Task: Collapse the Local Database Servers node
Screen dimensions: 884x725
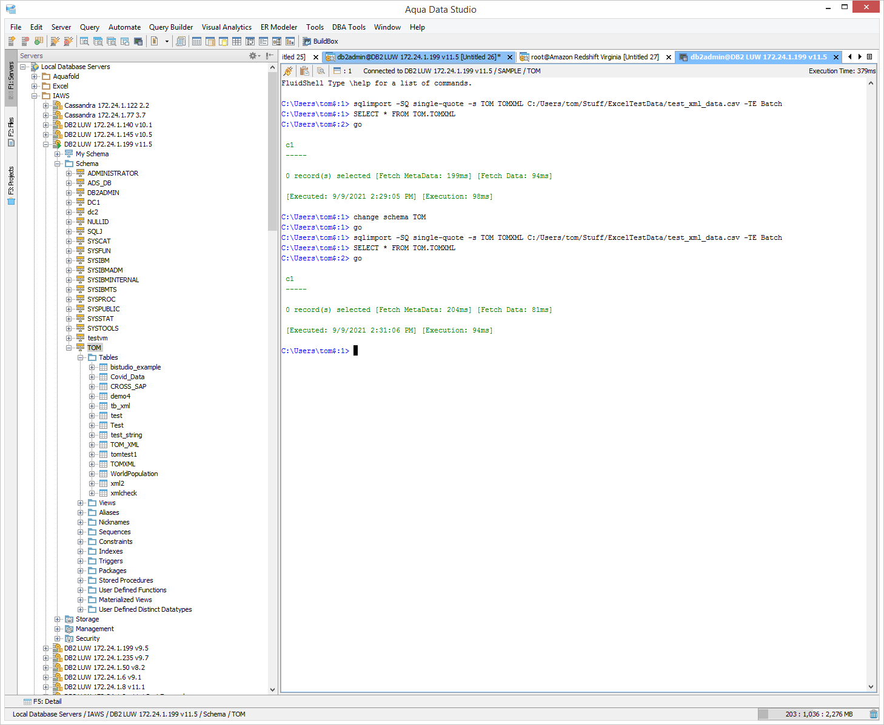Action: pos(23,67)
